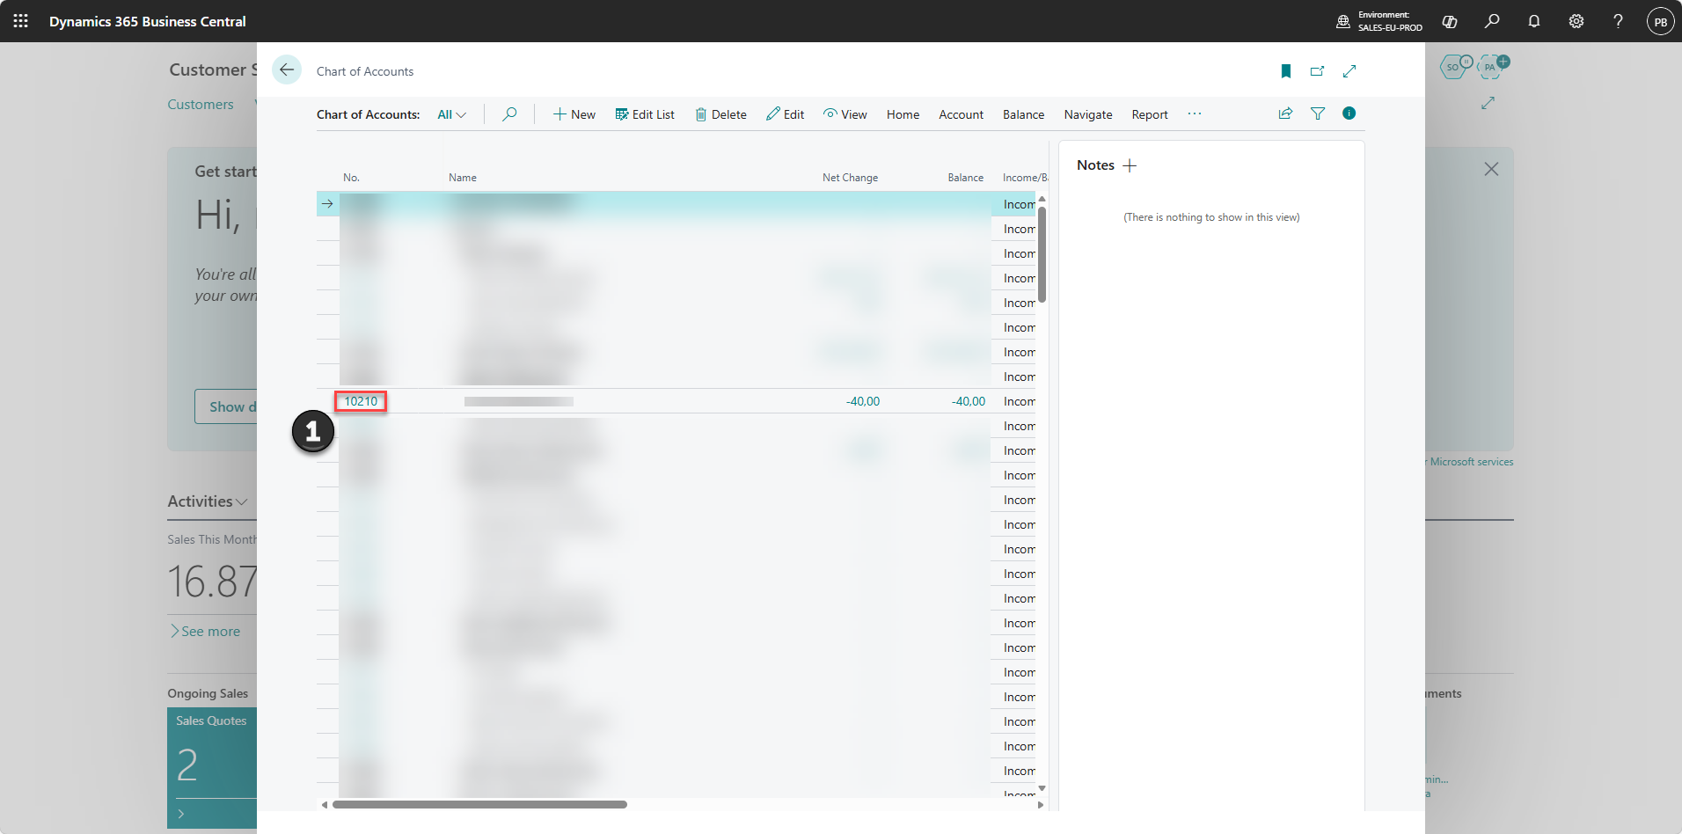The image size is (1682, 834).
Task: Open the Settings gear
Action: pos(1576,21)
